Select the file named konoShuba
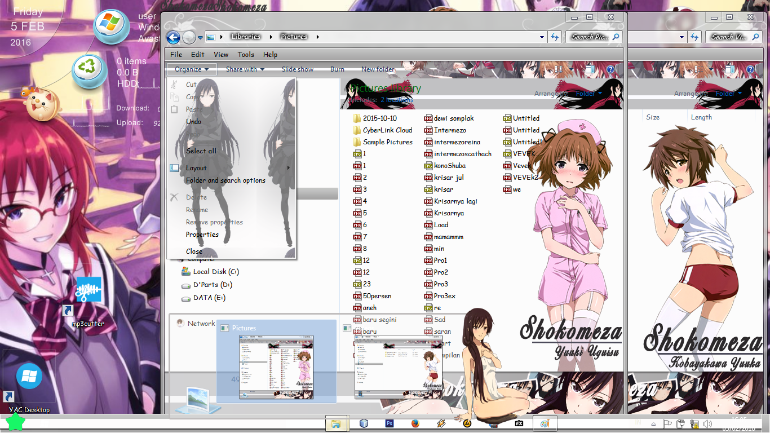 click(x=444, y=166)
